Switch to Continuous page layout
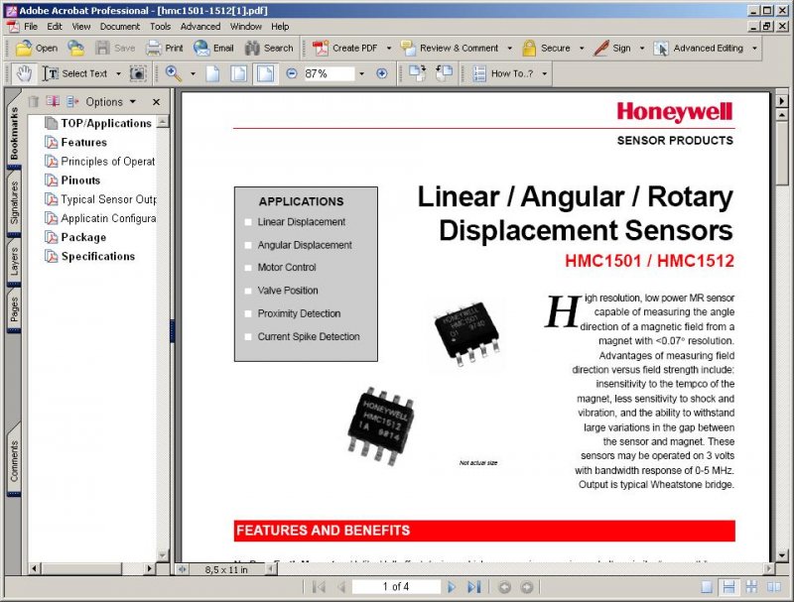Viewport: 794px width, 602px height. click(728, 587)
